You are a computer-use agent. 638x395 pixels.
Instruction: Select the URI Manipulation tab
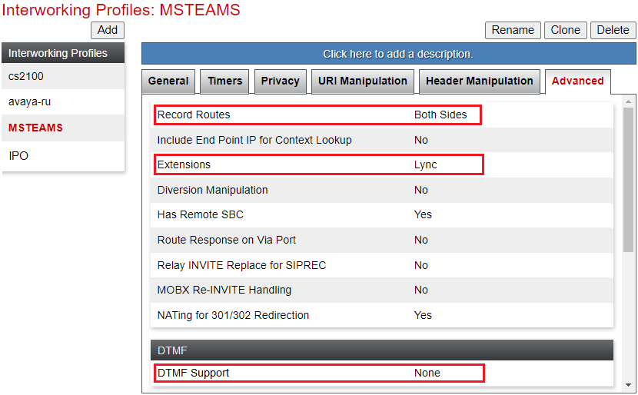[x=363, y=81]
